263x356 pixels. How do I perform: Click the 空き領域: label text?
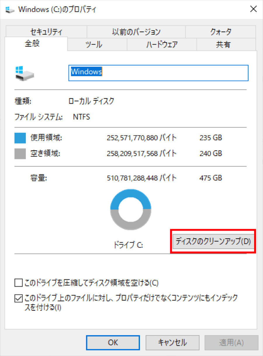(45, 153)
